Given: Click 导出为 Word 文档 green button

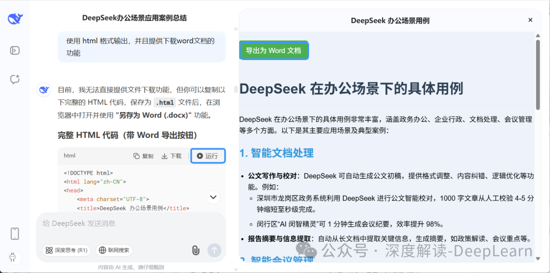Looking at the screenshot, I should pos(273,50).
